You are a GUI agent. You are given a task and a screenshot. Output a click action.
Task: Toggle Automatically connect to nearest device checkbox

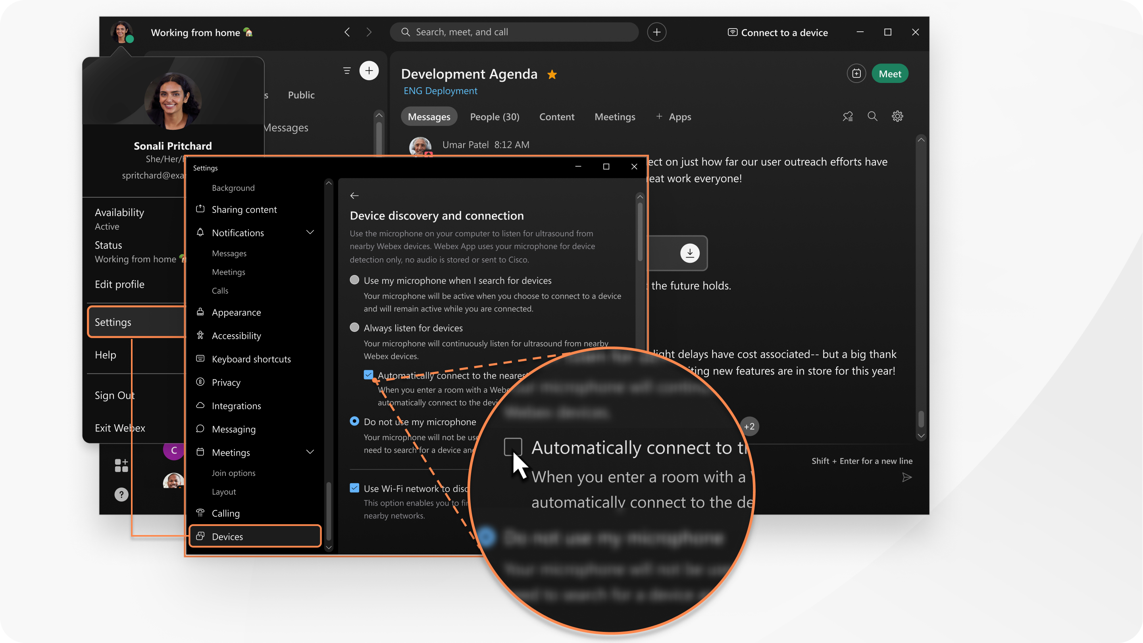pyautogui.click(x=368, y=375)
